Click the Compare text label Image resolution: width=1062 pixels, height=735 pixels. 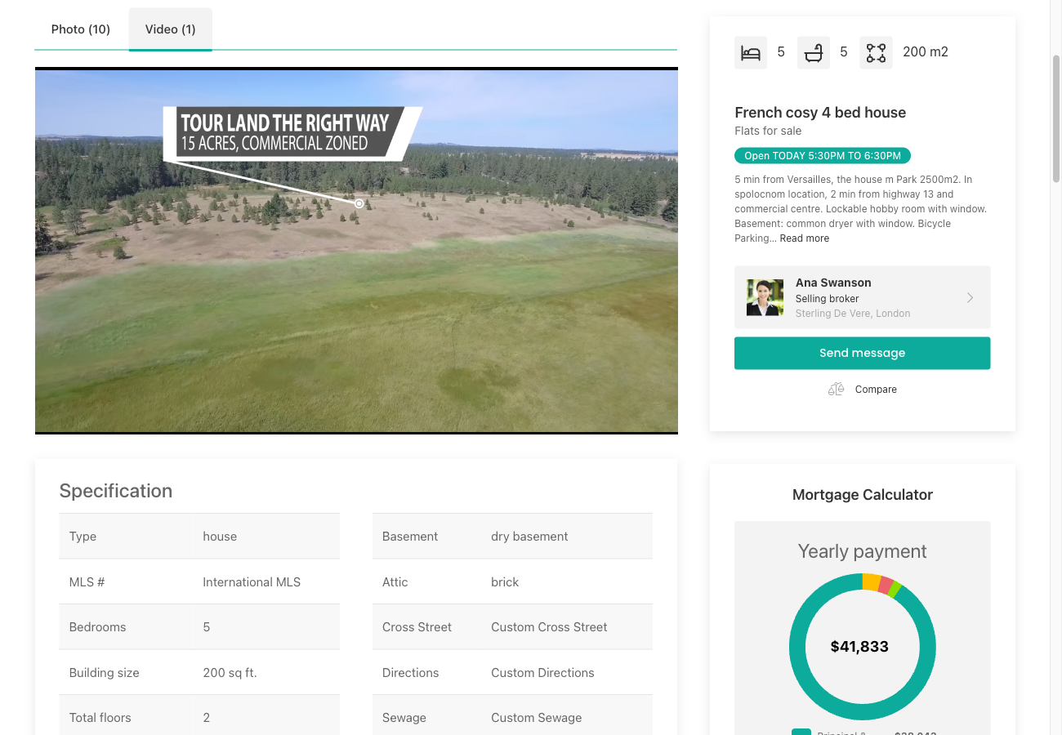point(876,389)
